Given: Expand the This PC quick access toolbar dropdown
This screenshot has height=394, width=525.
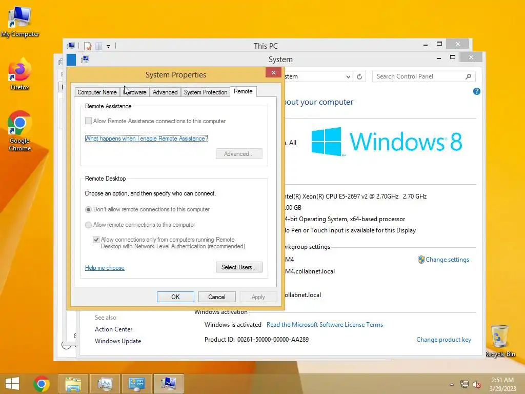Looking at the screenshot, I should coord(109,47).
